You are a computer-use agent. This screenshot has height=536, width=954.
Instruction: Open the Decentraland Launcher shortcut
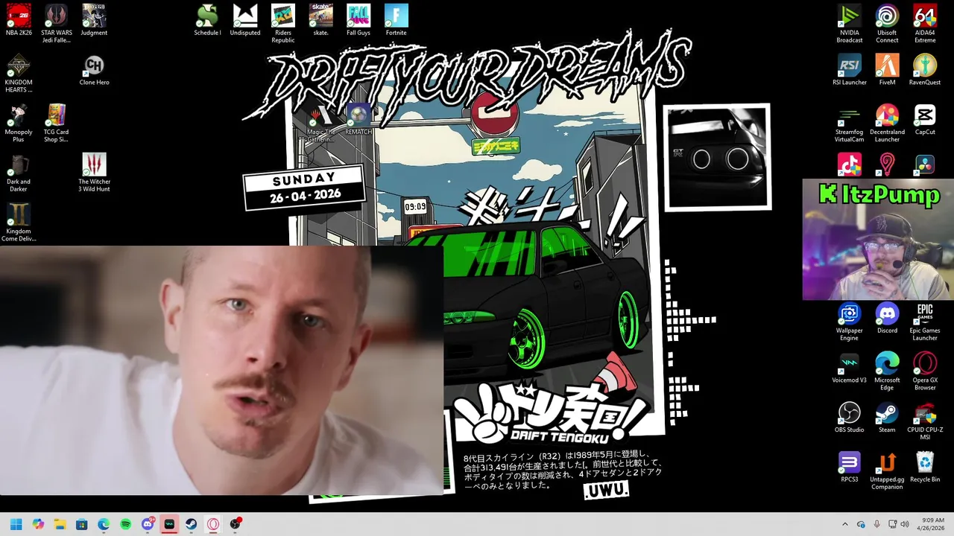click(887, 124)
